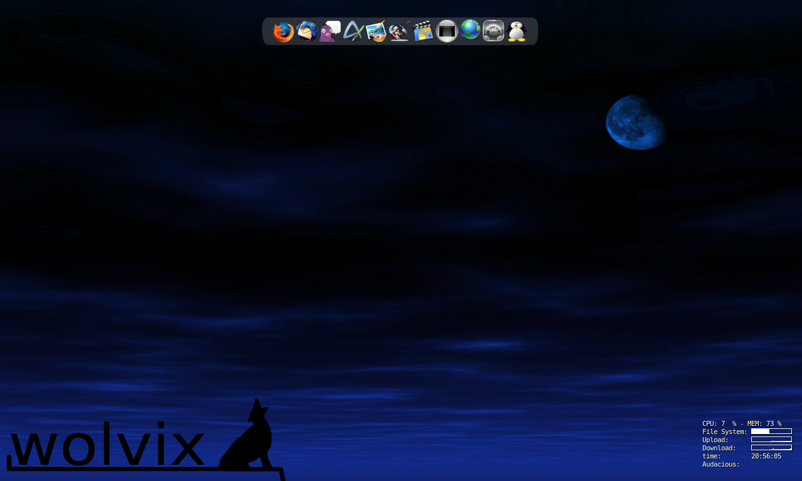
Task: Click the File System usage bar
Action: pos(771,432)
